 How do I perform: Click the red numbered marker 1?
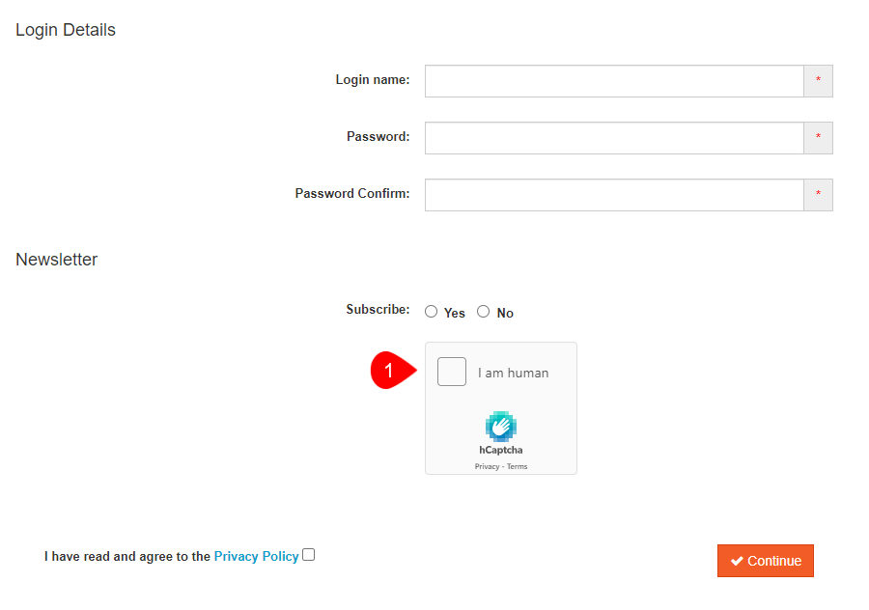tap(389, 371)
